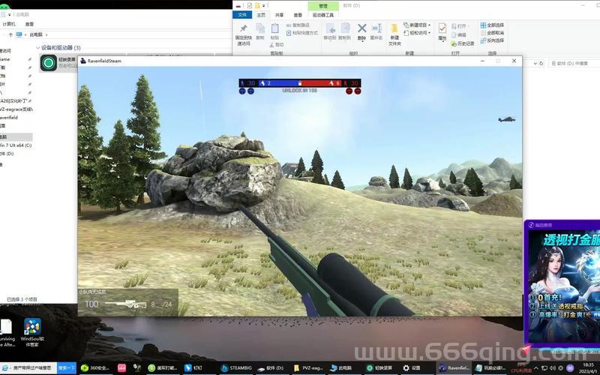The height and width of the screenshot is (375, 600).
Task: Select the green screen recorder drive item
Action: point(58,63)
